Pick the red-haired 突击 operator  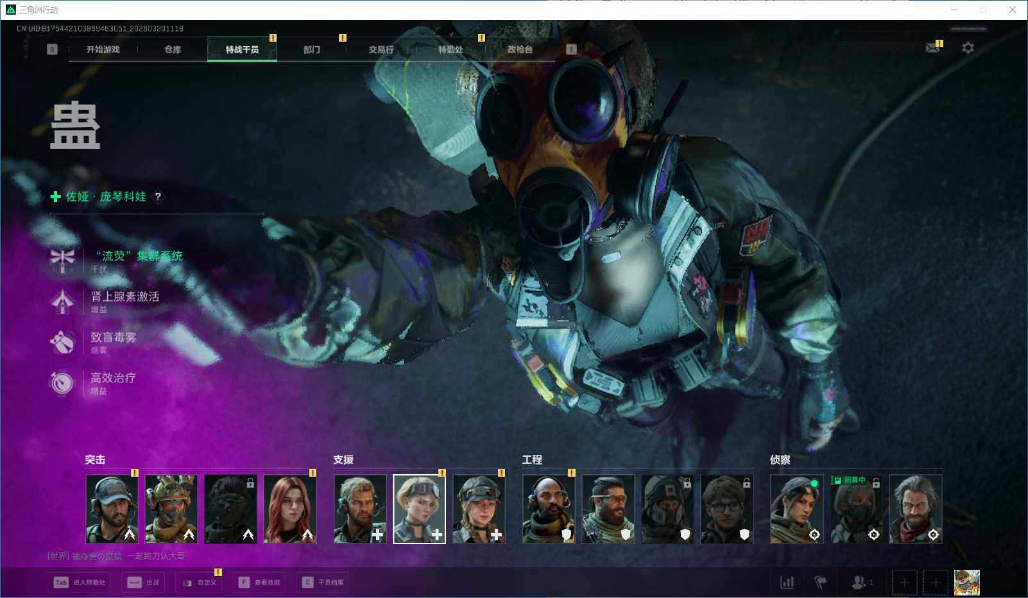(x=290, y=509)
